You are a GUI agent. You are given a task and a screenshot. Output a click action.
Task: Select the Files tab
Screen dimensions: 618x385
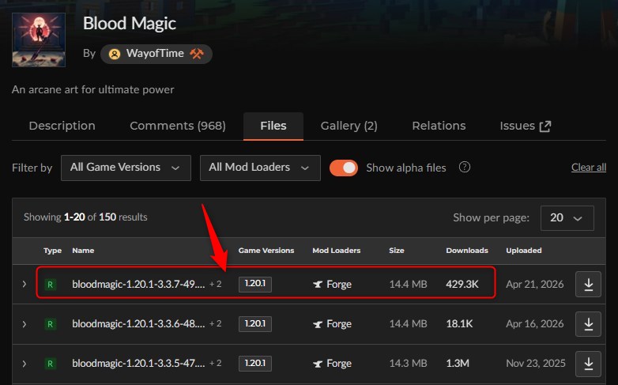273,126
